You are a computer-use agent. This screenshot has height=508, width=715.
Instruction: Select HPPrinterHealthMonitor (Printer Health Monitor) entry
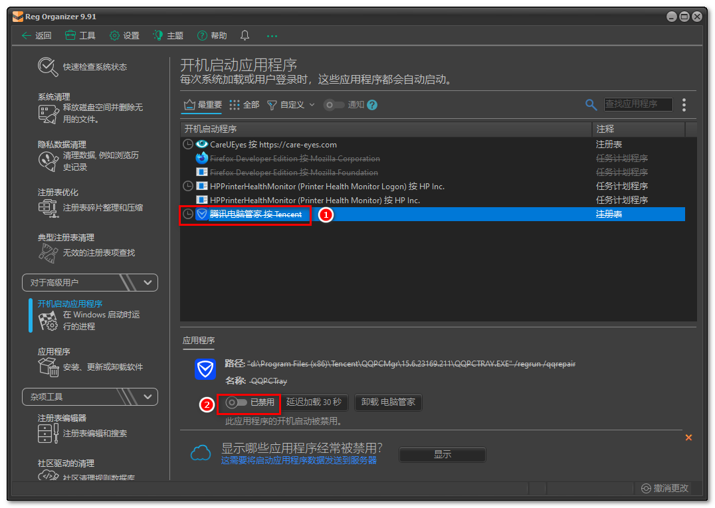coord(433,200)
